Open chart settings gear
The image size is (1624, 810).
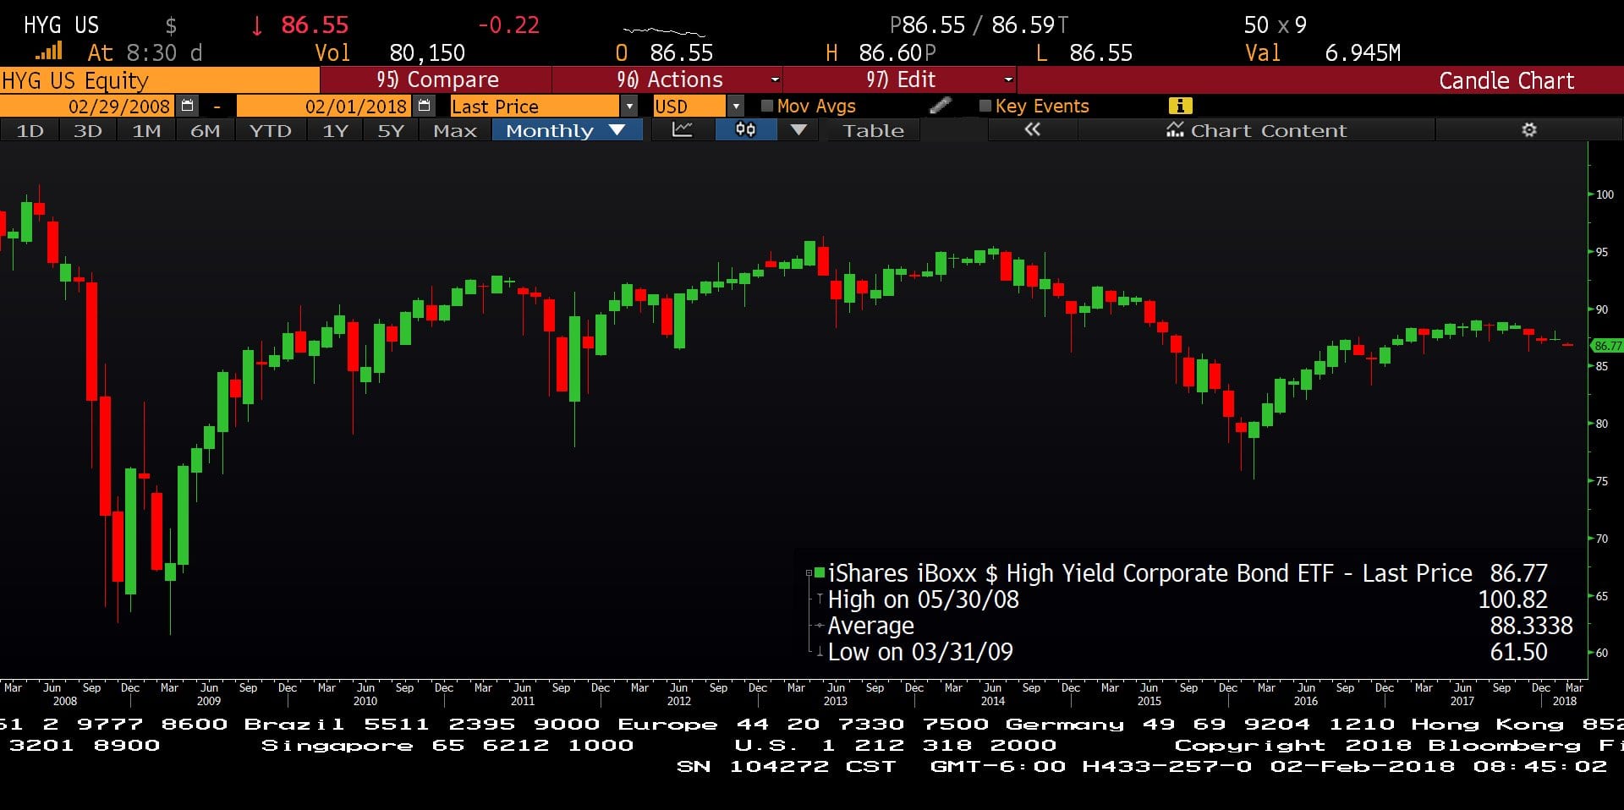(1528, 130)
